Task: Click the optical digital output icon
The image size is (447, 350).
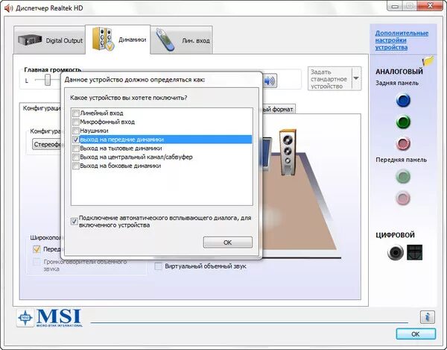Action: (x=414, y=252)
